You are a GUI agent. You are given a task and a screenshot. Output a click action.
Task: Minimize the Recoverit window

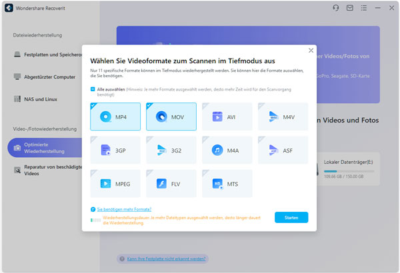pyautogui.click(x=378, y=8)
